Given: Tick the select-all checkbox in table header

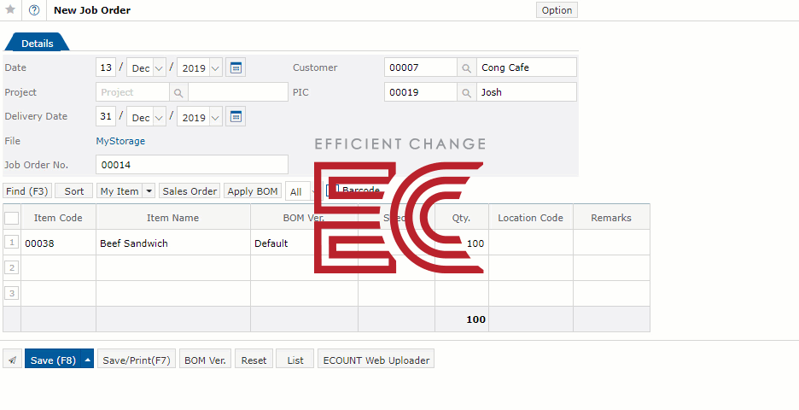Looking at the screenshot, I should coord(12,219).
